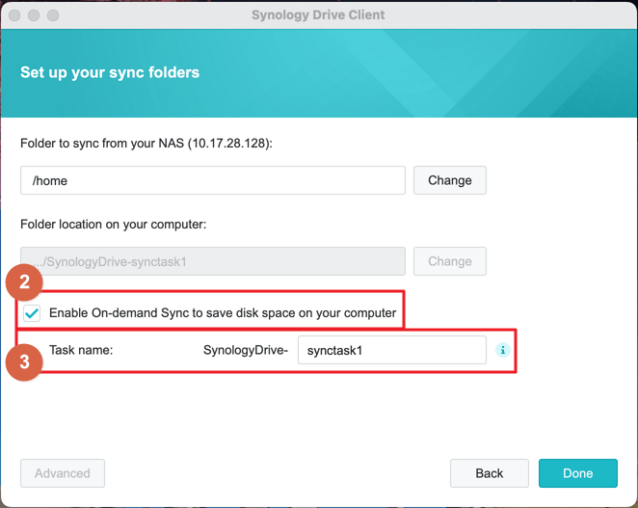This screenshot has width=638, height=508.
Task: Click Change next to the /home folder
Action: 449,180
